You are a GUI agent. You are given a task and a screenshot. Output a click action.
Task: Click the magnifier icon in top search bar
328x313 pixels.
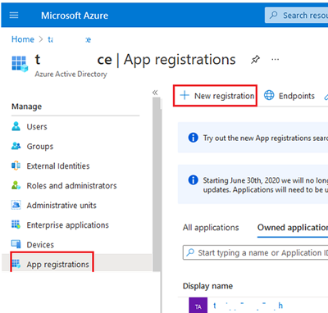[274, 15]
